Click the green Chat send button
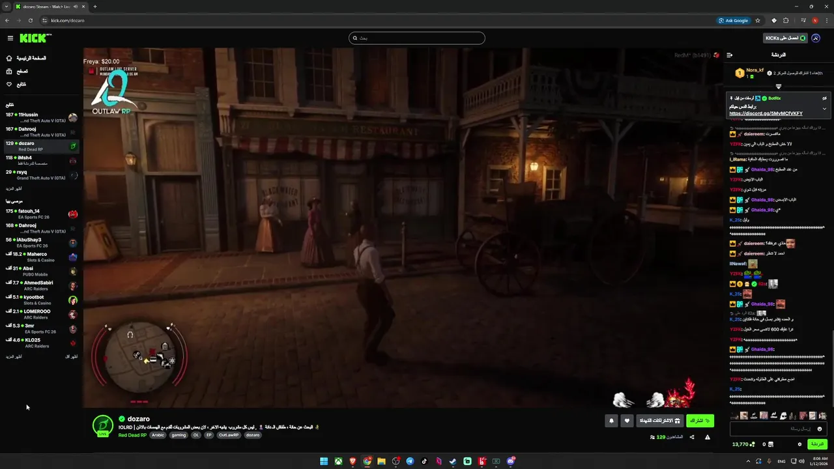834x469 pixels. [x=817, y=444]
